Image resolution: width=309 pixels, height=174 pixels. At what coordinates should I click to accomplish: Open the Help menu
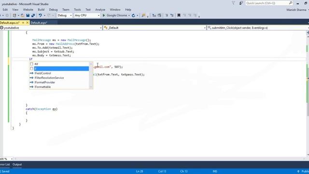click(x=128, y=10)
